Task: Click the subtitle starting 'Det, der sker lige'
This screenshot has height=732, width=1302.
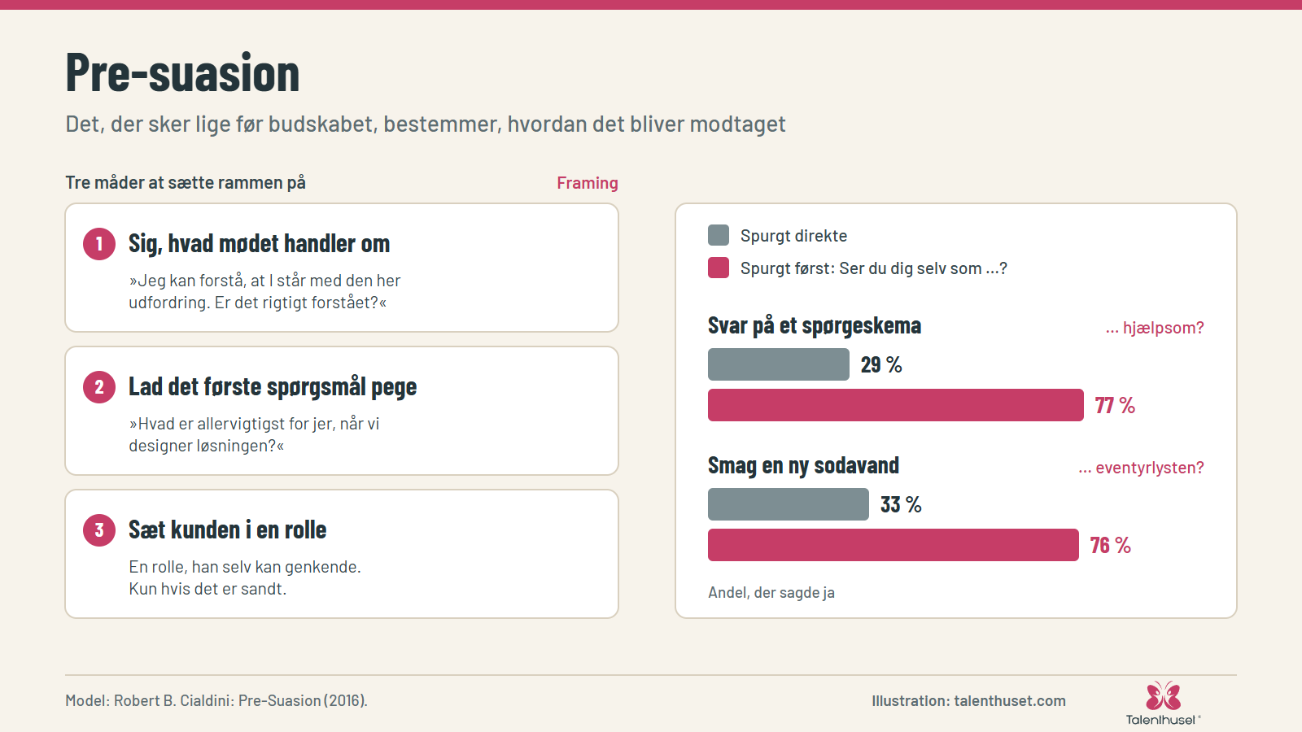Action: [x=426, y=124]
